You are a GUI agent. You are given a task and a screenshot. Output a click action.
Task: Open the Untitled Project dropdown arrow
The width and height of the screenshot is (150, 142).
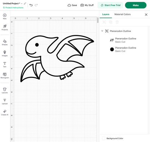click(22, 4)
